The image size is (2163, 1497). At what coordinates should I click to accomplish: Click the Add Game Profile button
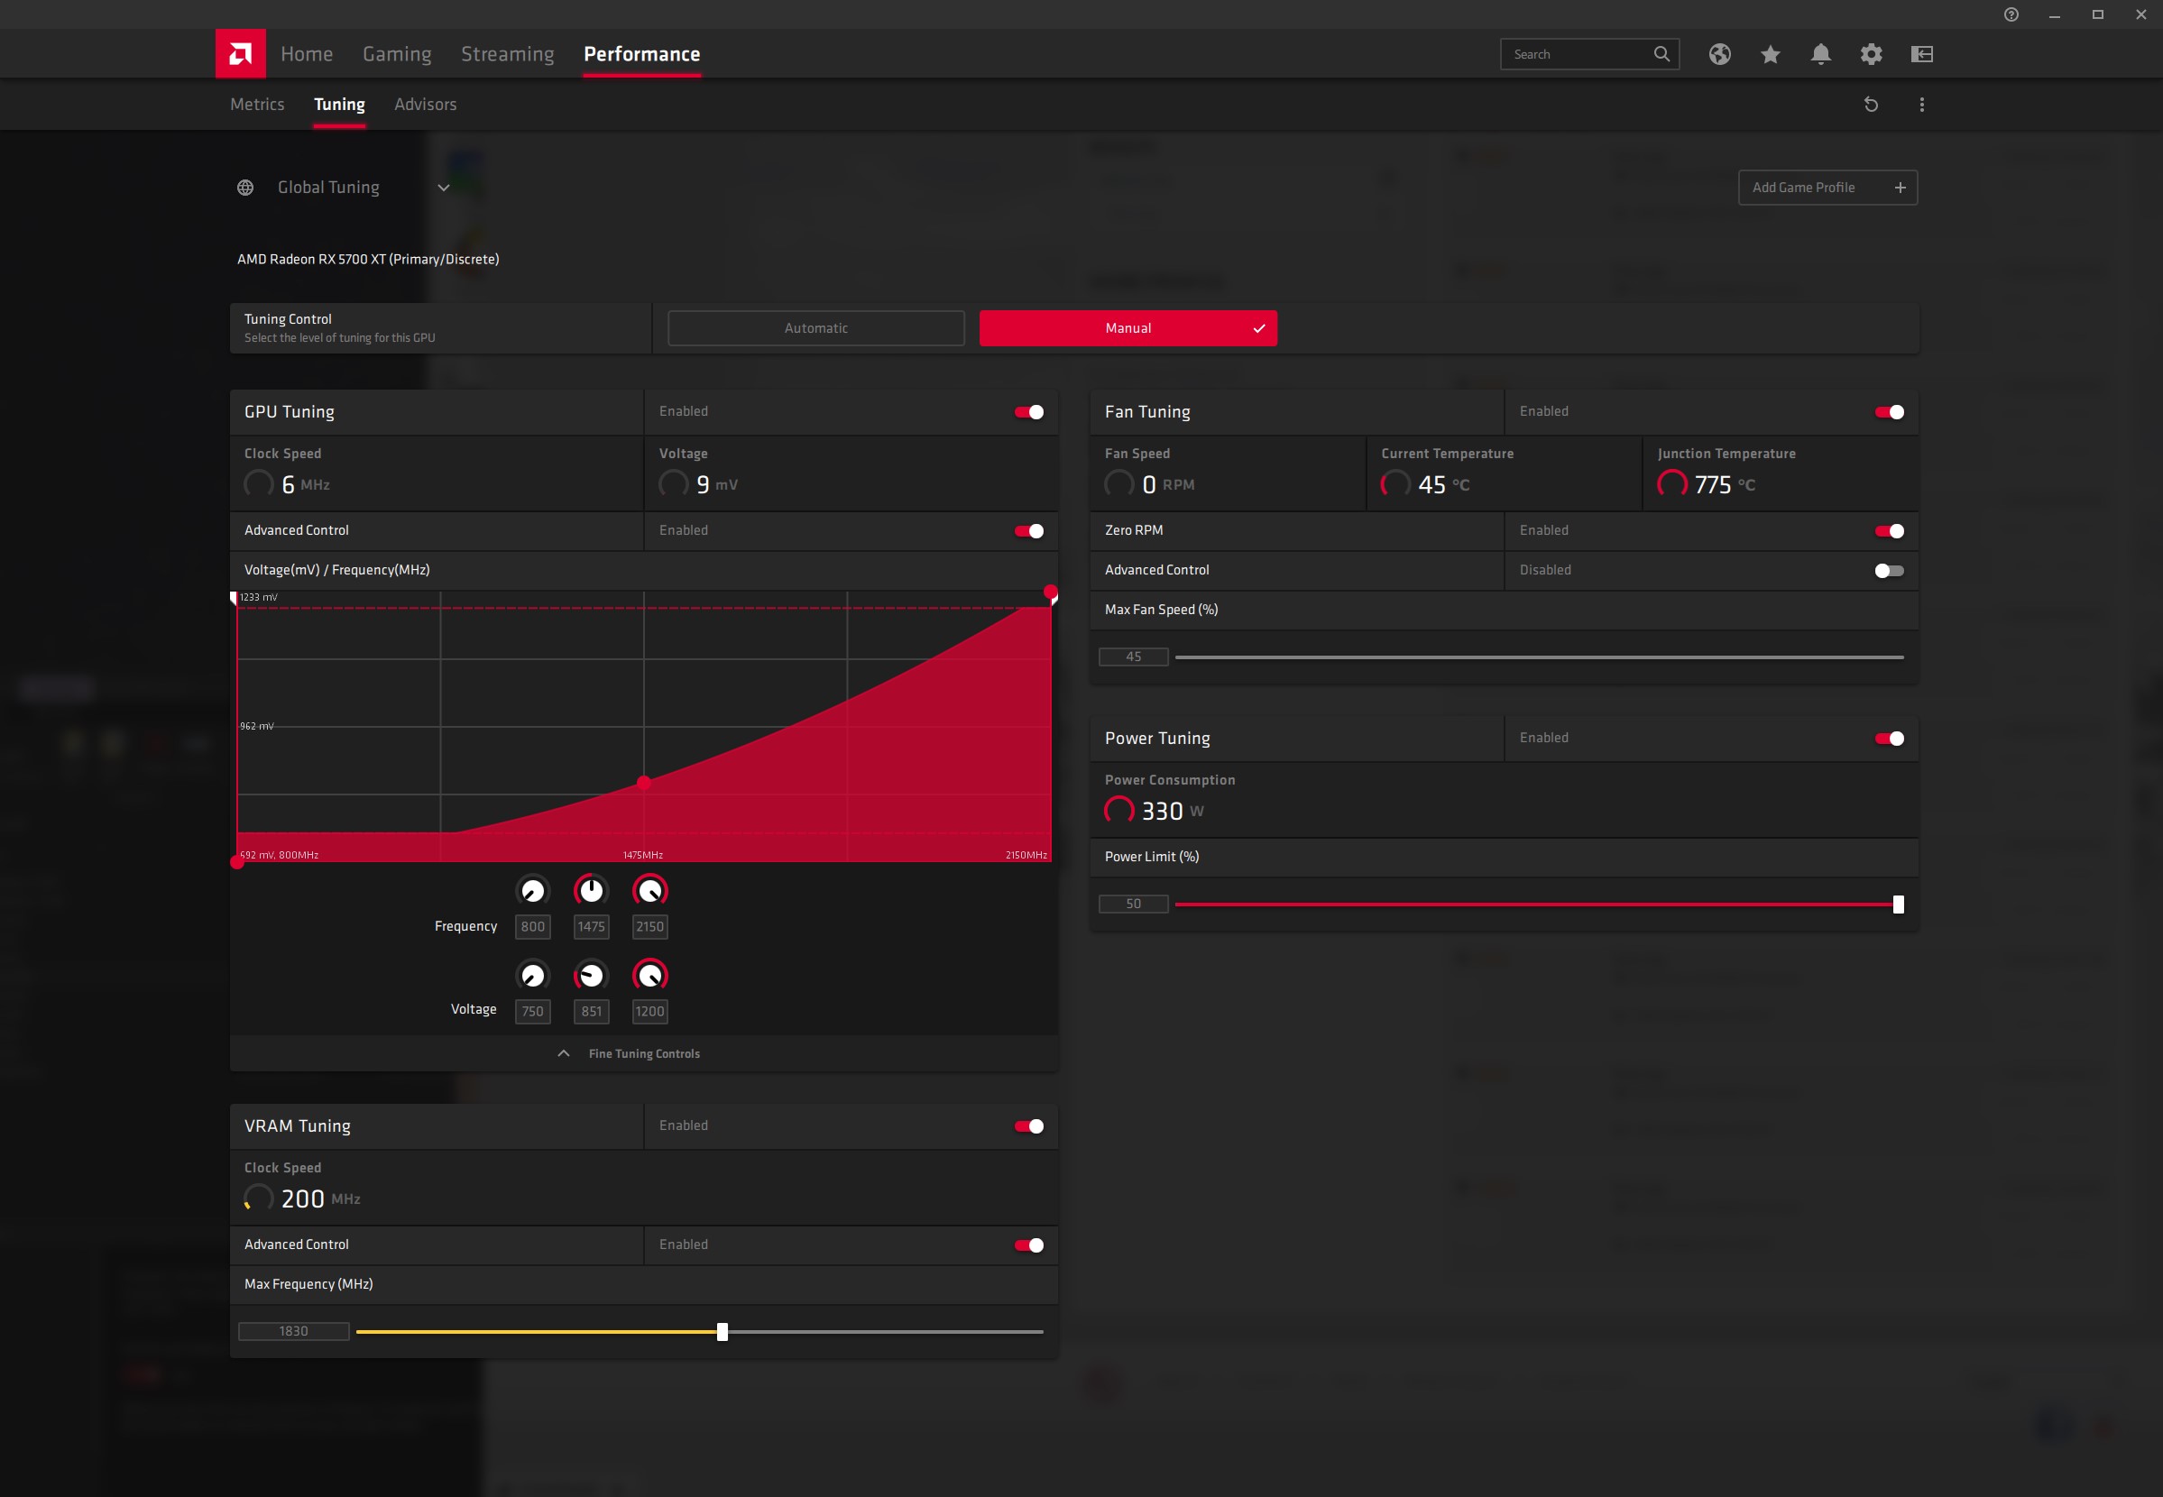pos(1827,188)
